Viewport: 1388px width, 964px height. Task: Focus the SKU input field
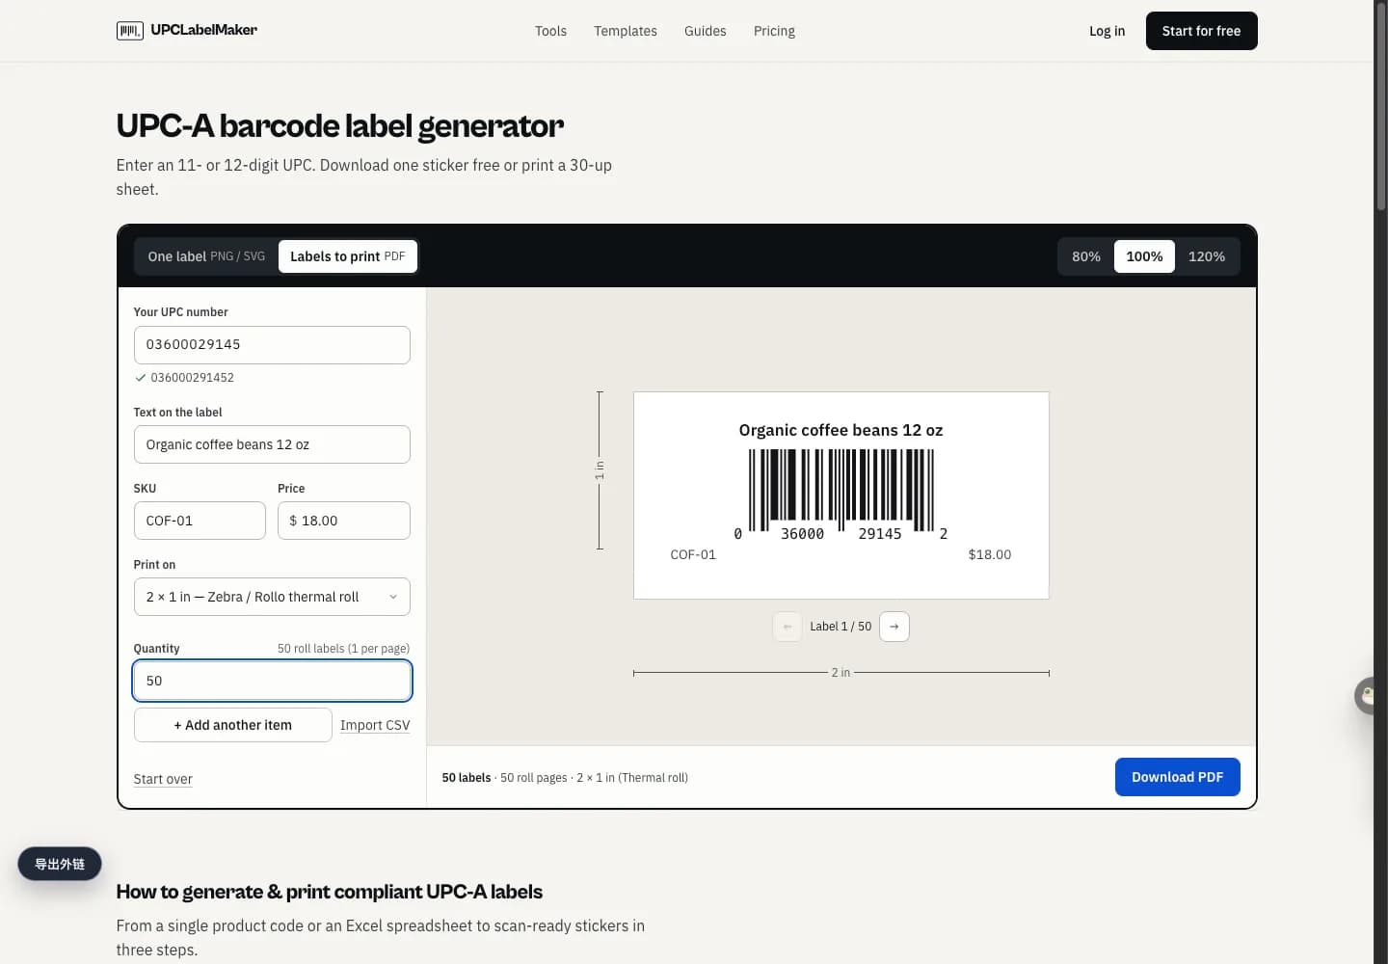point(200,521)
